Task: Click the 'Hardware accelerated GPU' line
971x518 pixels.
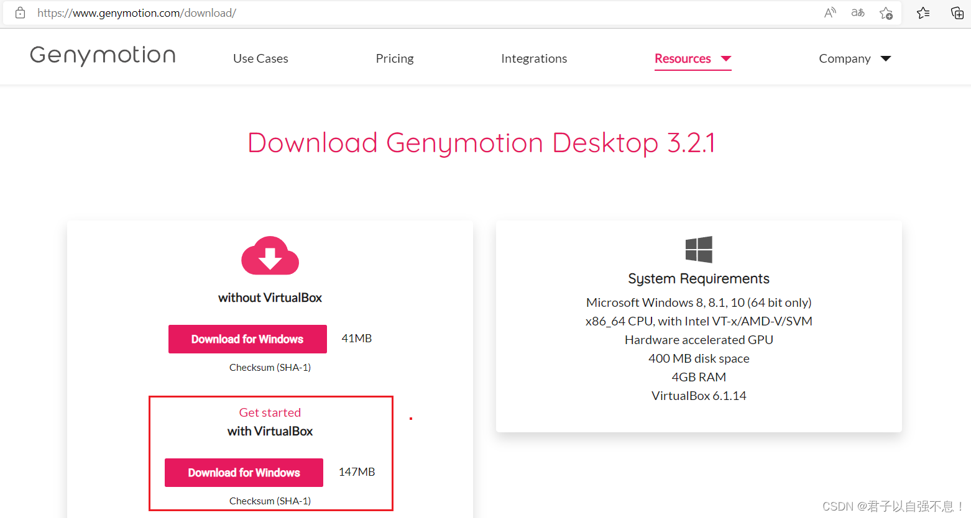Action: tap(699, 340)
